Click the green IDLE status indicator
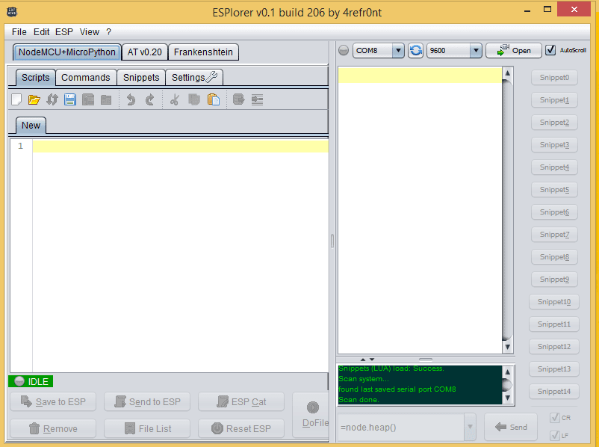599x447 pixels. coord(30,381)
